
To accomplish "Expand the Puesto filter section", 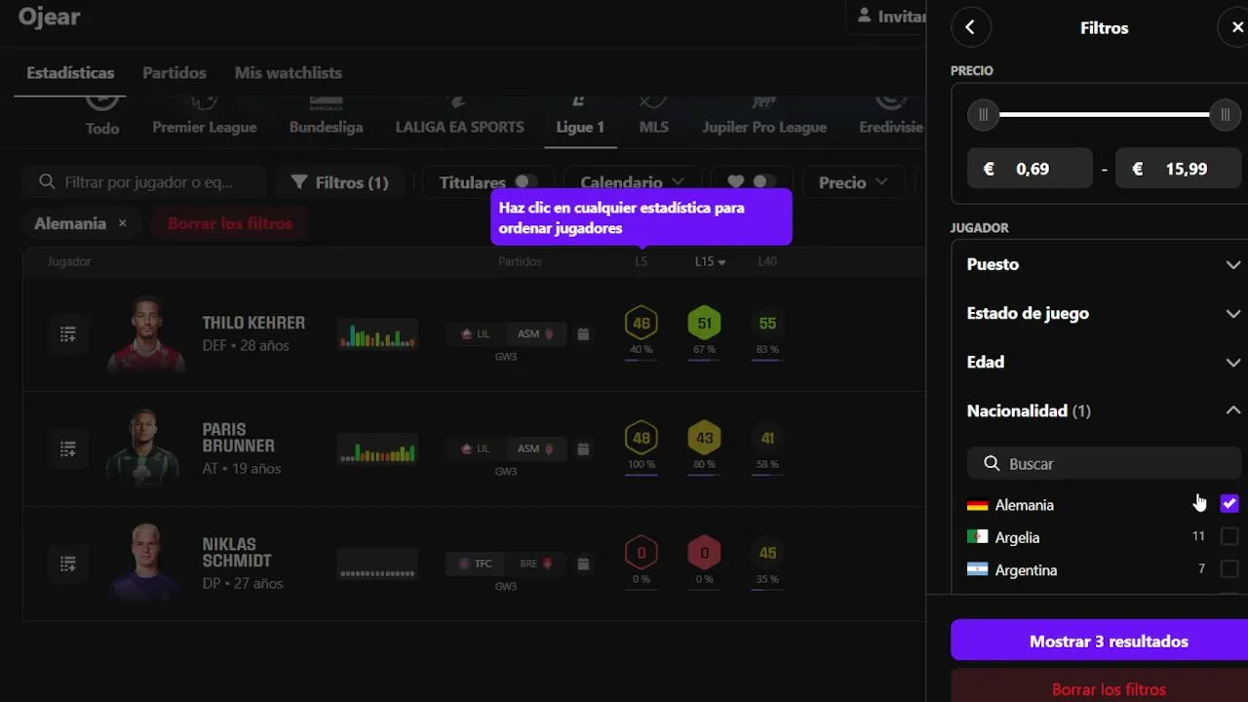I will [x=1104, y=264].
